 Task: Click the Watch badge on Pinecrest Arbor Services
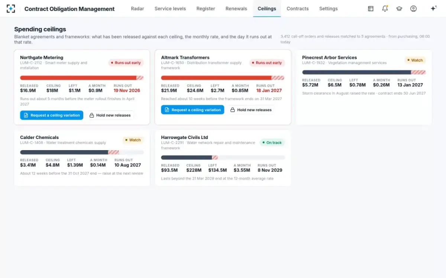[415, 60]
